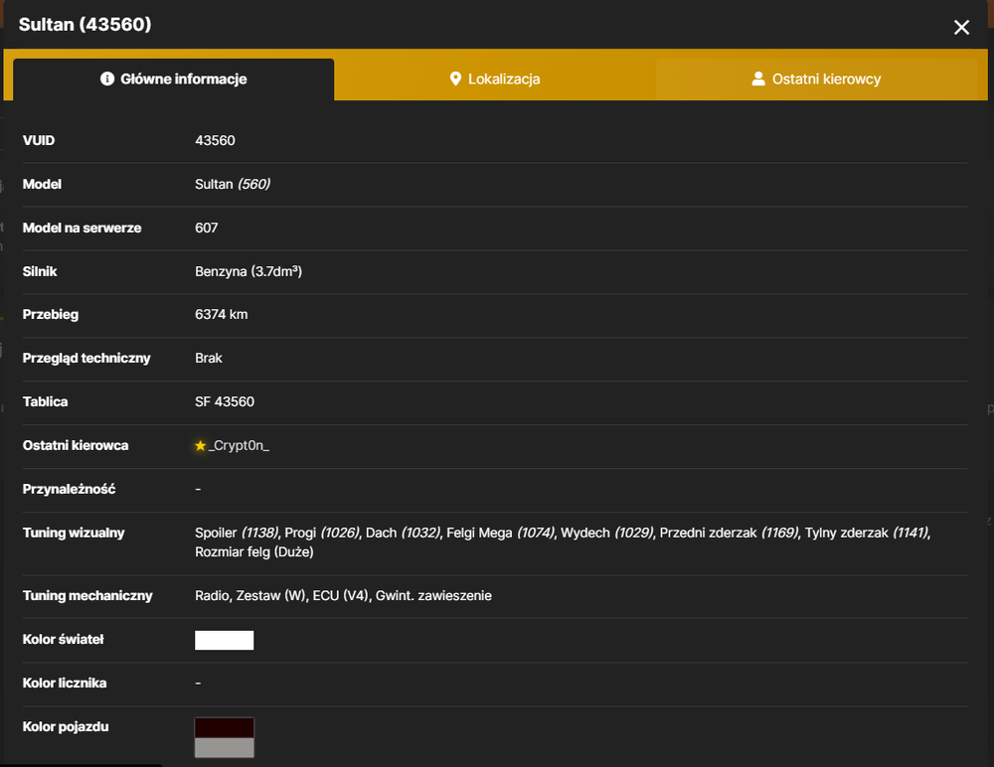This screenshot has height=767, width=994.
Task: Click the gray Kolor pojazdu swatch
Action: (225, 747)
